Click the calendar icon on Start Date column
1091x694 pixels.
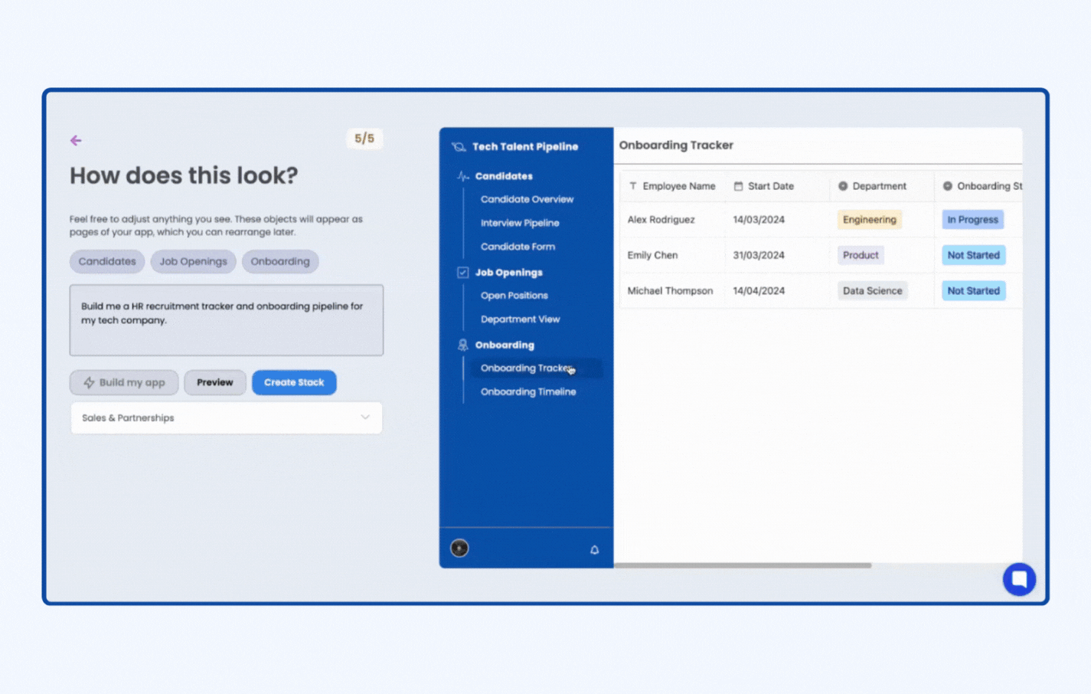point(737,186)
